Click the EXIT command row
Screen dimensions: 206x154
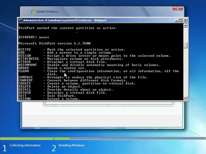point(47,96)
